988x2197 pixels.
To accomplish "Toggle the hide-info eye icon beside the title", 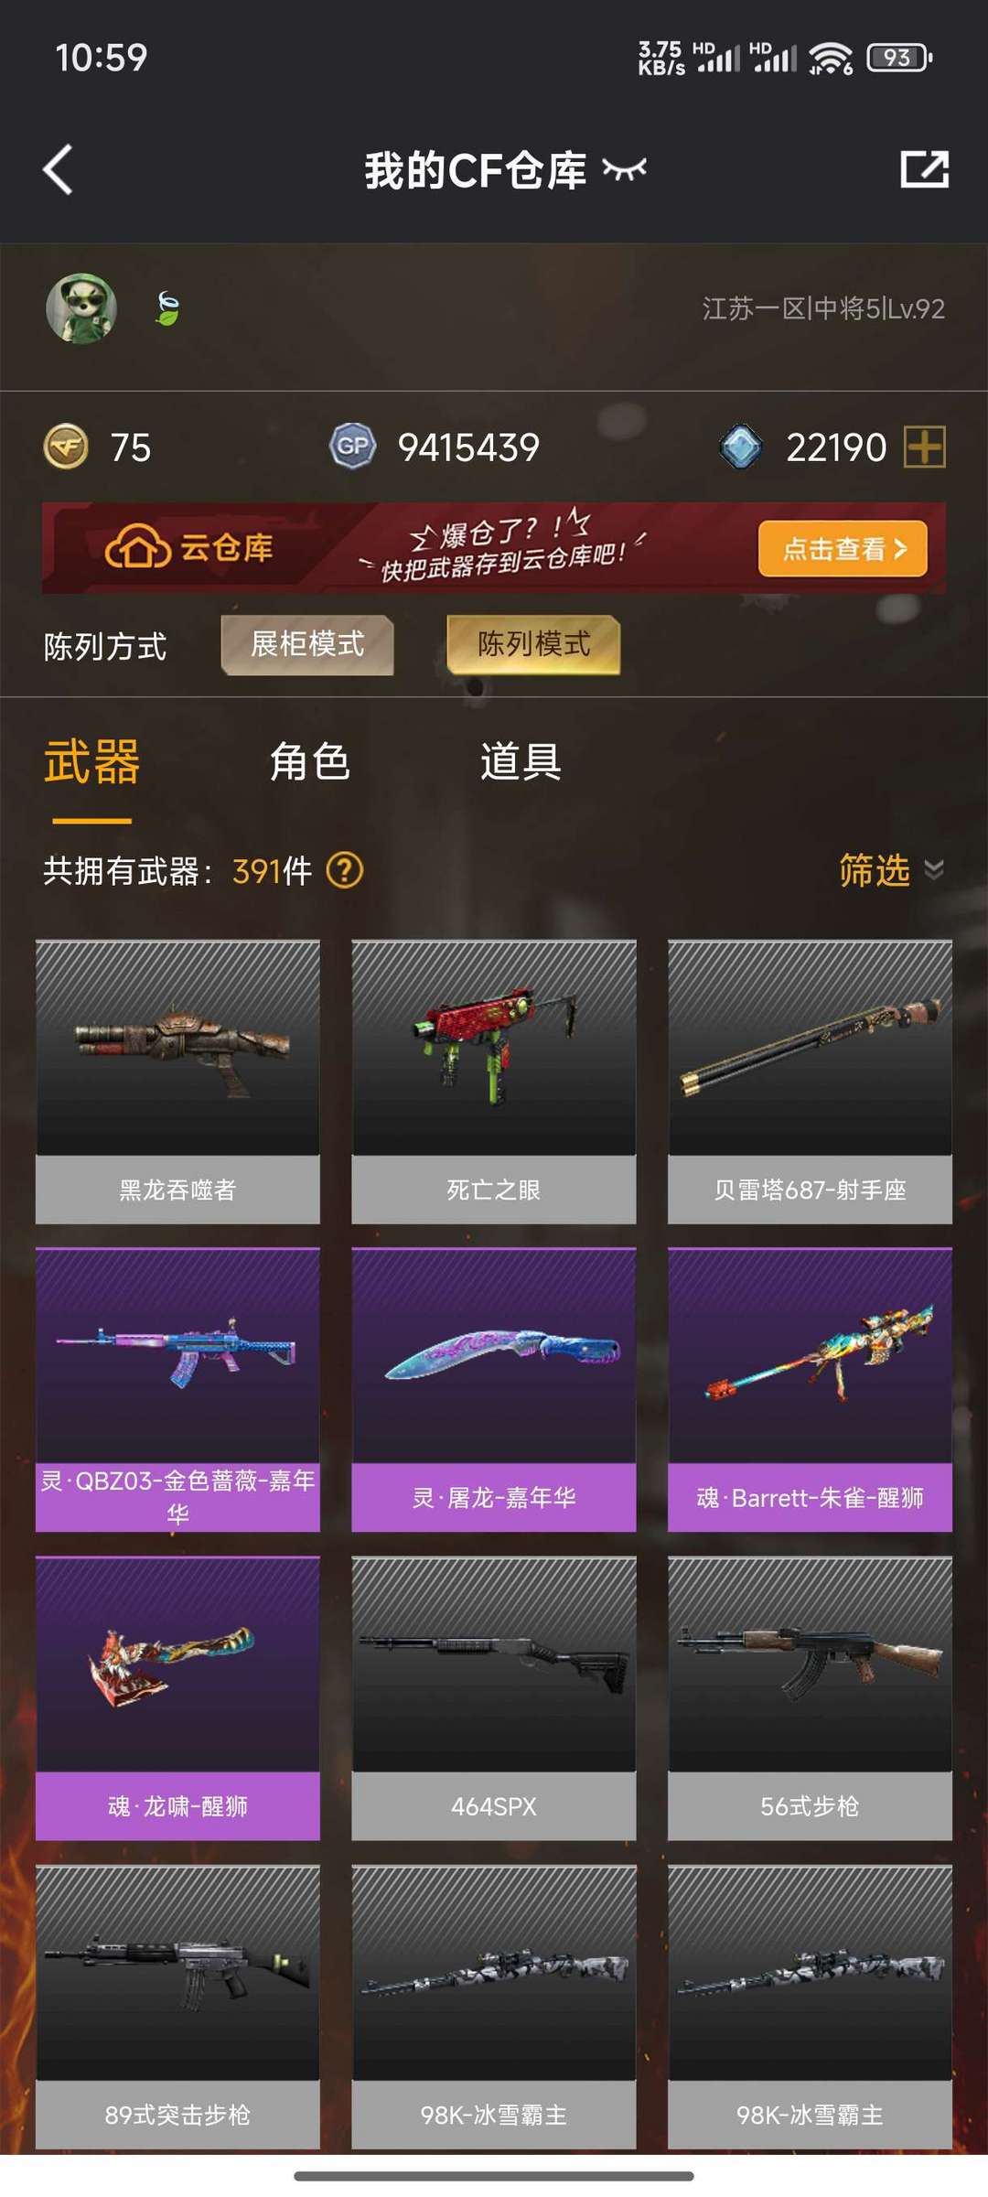I will coord(624,169).
